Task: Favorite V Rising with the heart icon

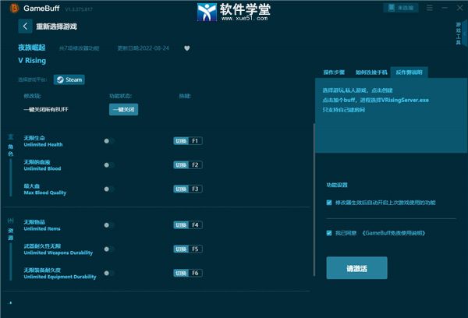Action: point(187,48)
